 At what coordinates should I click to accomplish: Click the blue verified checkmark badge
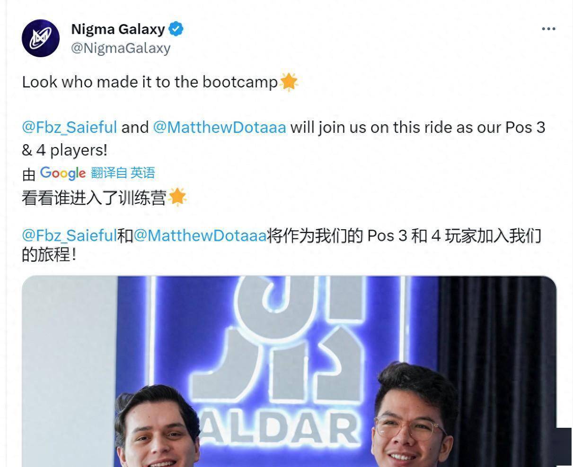pos(176,29)
